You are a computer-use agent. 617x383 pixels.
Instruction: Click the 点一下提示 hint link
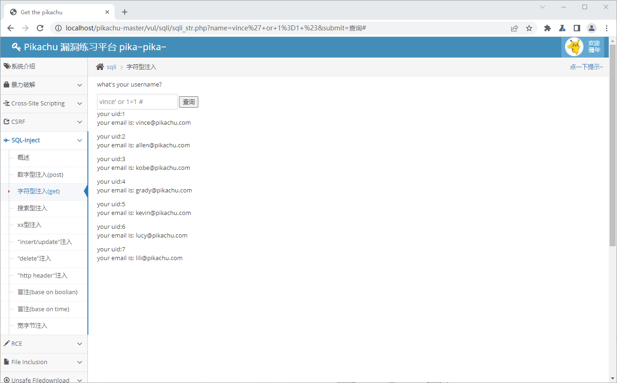pyautogui.click(x=586, y=67)
